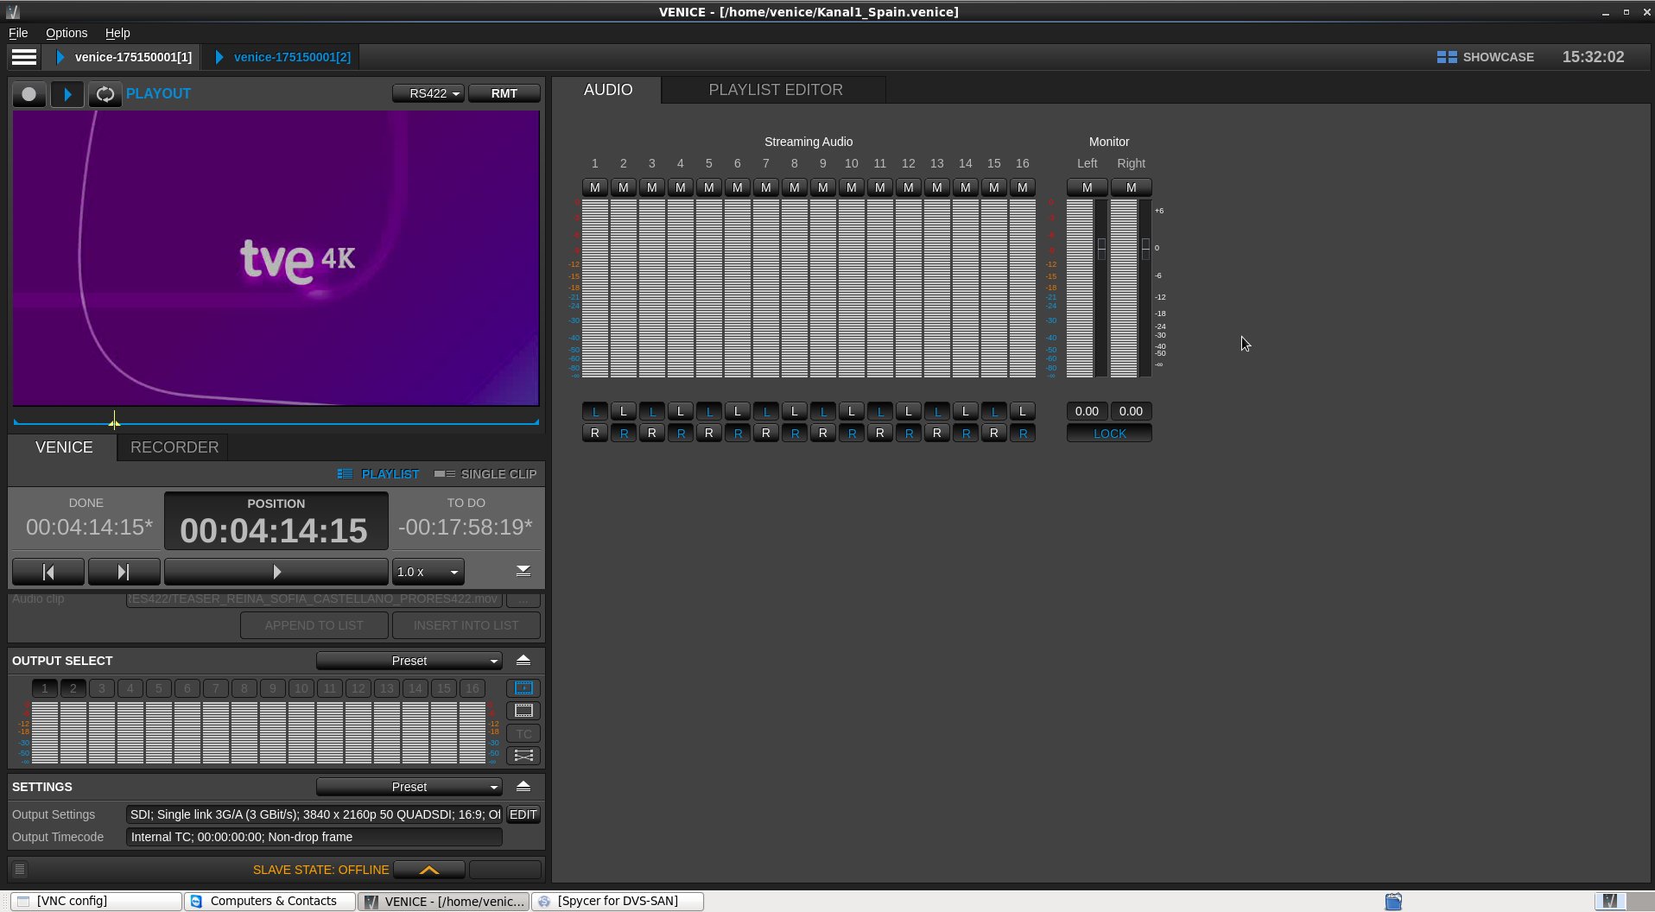Select the VENICE tab
1655x912 pixels.
click(x=64, y=447)
